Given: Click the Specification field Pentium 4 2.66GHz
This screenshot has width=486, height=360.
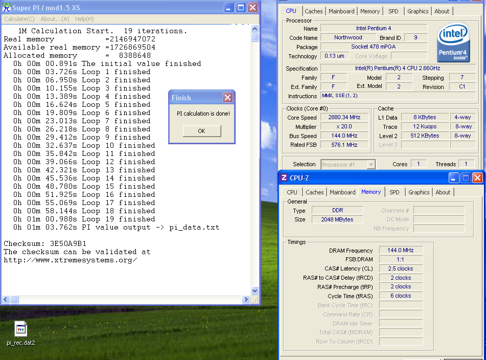Looking at the screenshot, I should [398, 68].
